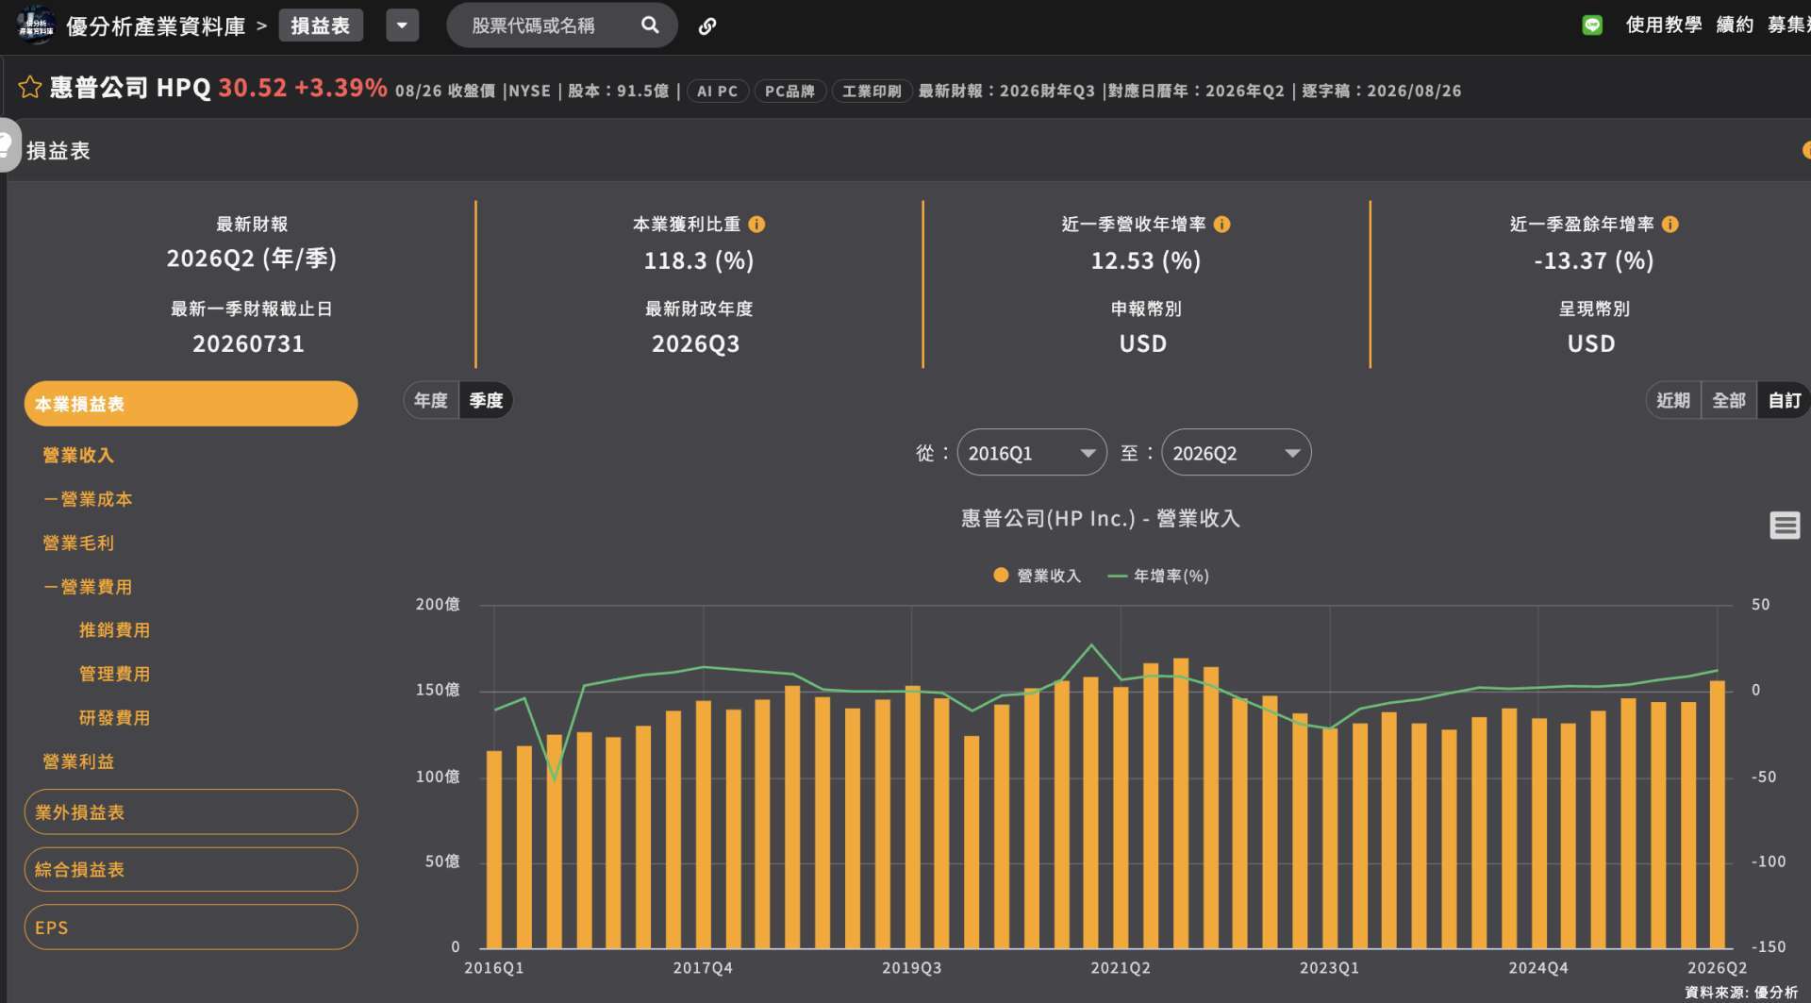Click the 20260731 date value

(249, 343)
